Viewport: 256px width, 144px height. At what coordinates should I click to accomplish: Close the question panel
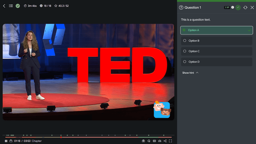pyautogui.click(x=252, y=7)
